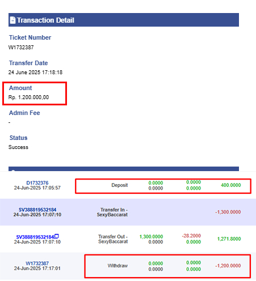256x281 pixels.
Task: Click the -1,300.0000 amount
Action: point(228,212)
